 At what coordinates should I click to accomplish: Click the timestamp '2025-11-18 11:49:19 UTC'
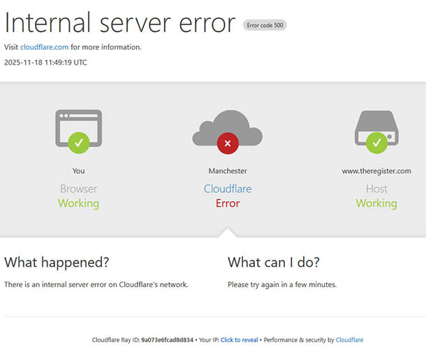click(x=45, y=62)
